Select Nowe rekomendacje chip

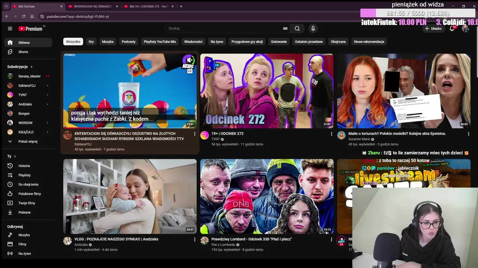369,42
